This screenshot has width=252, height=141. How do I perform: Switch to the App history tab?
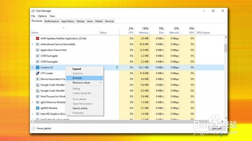[68, 21]
